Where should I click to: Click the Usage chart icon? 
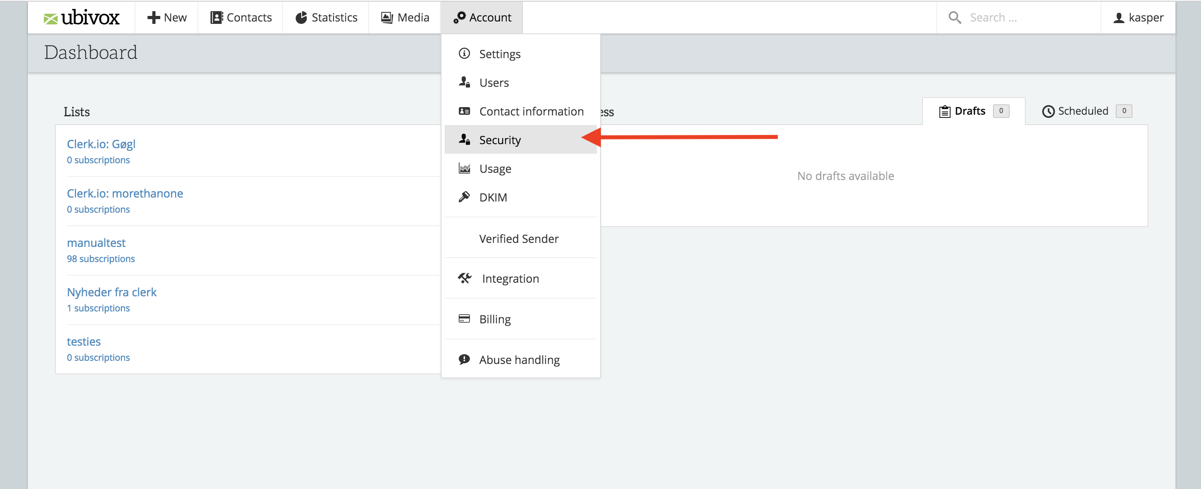464,168
